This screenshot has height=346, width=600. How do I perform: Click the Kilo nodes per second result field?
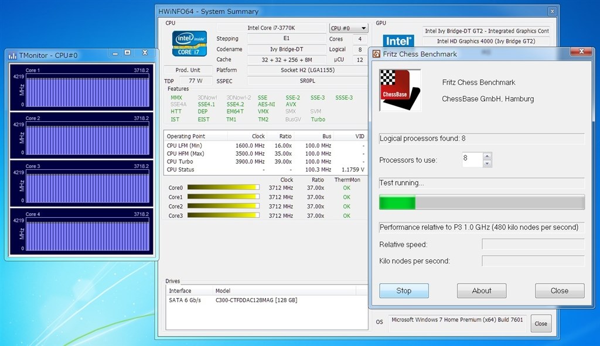coord(533,261)
